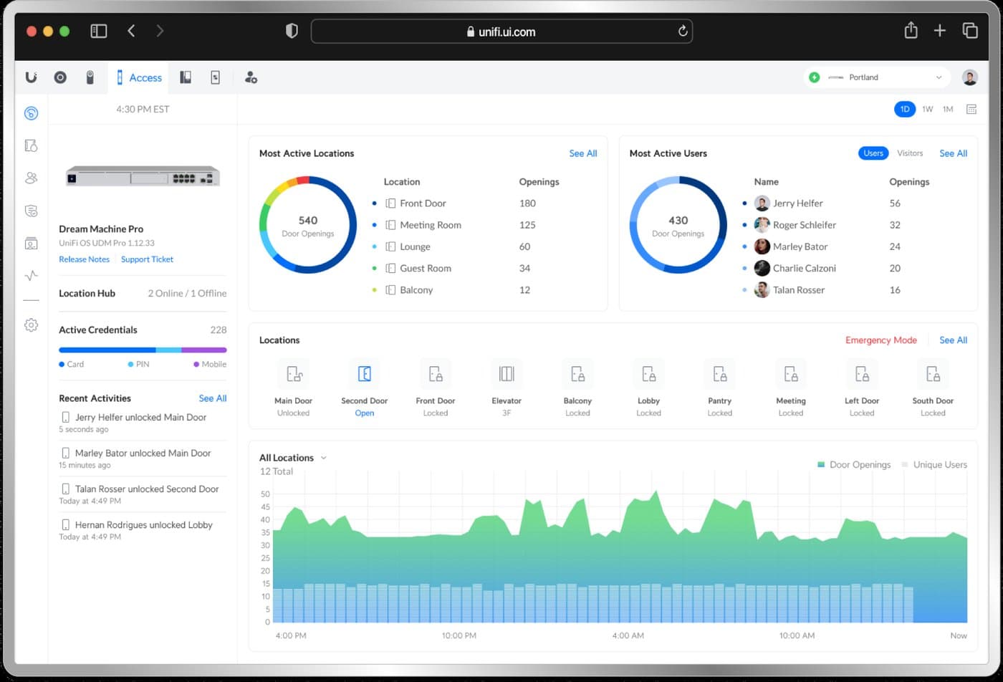
Task: Click the Active Credentials progress bar
Action: (x=143, y=350)
